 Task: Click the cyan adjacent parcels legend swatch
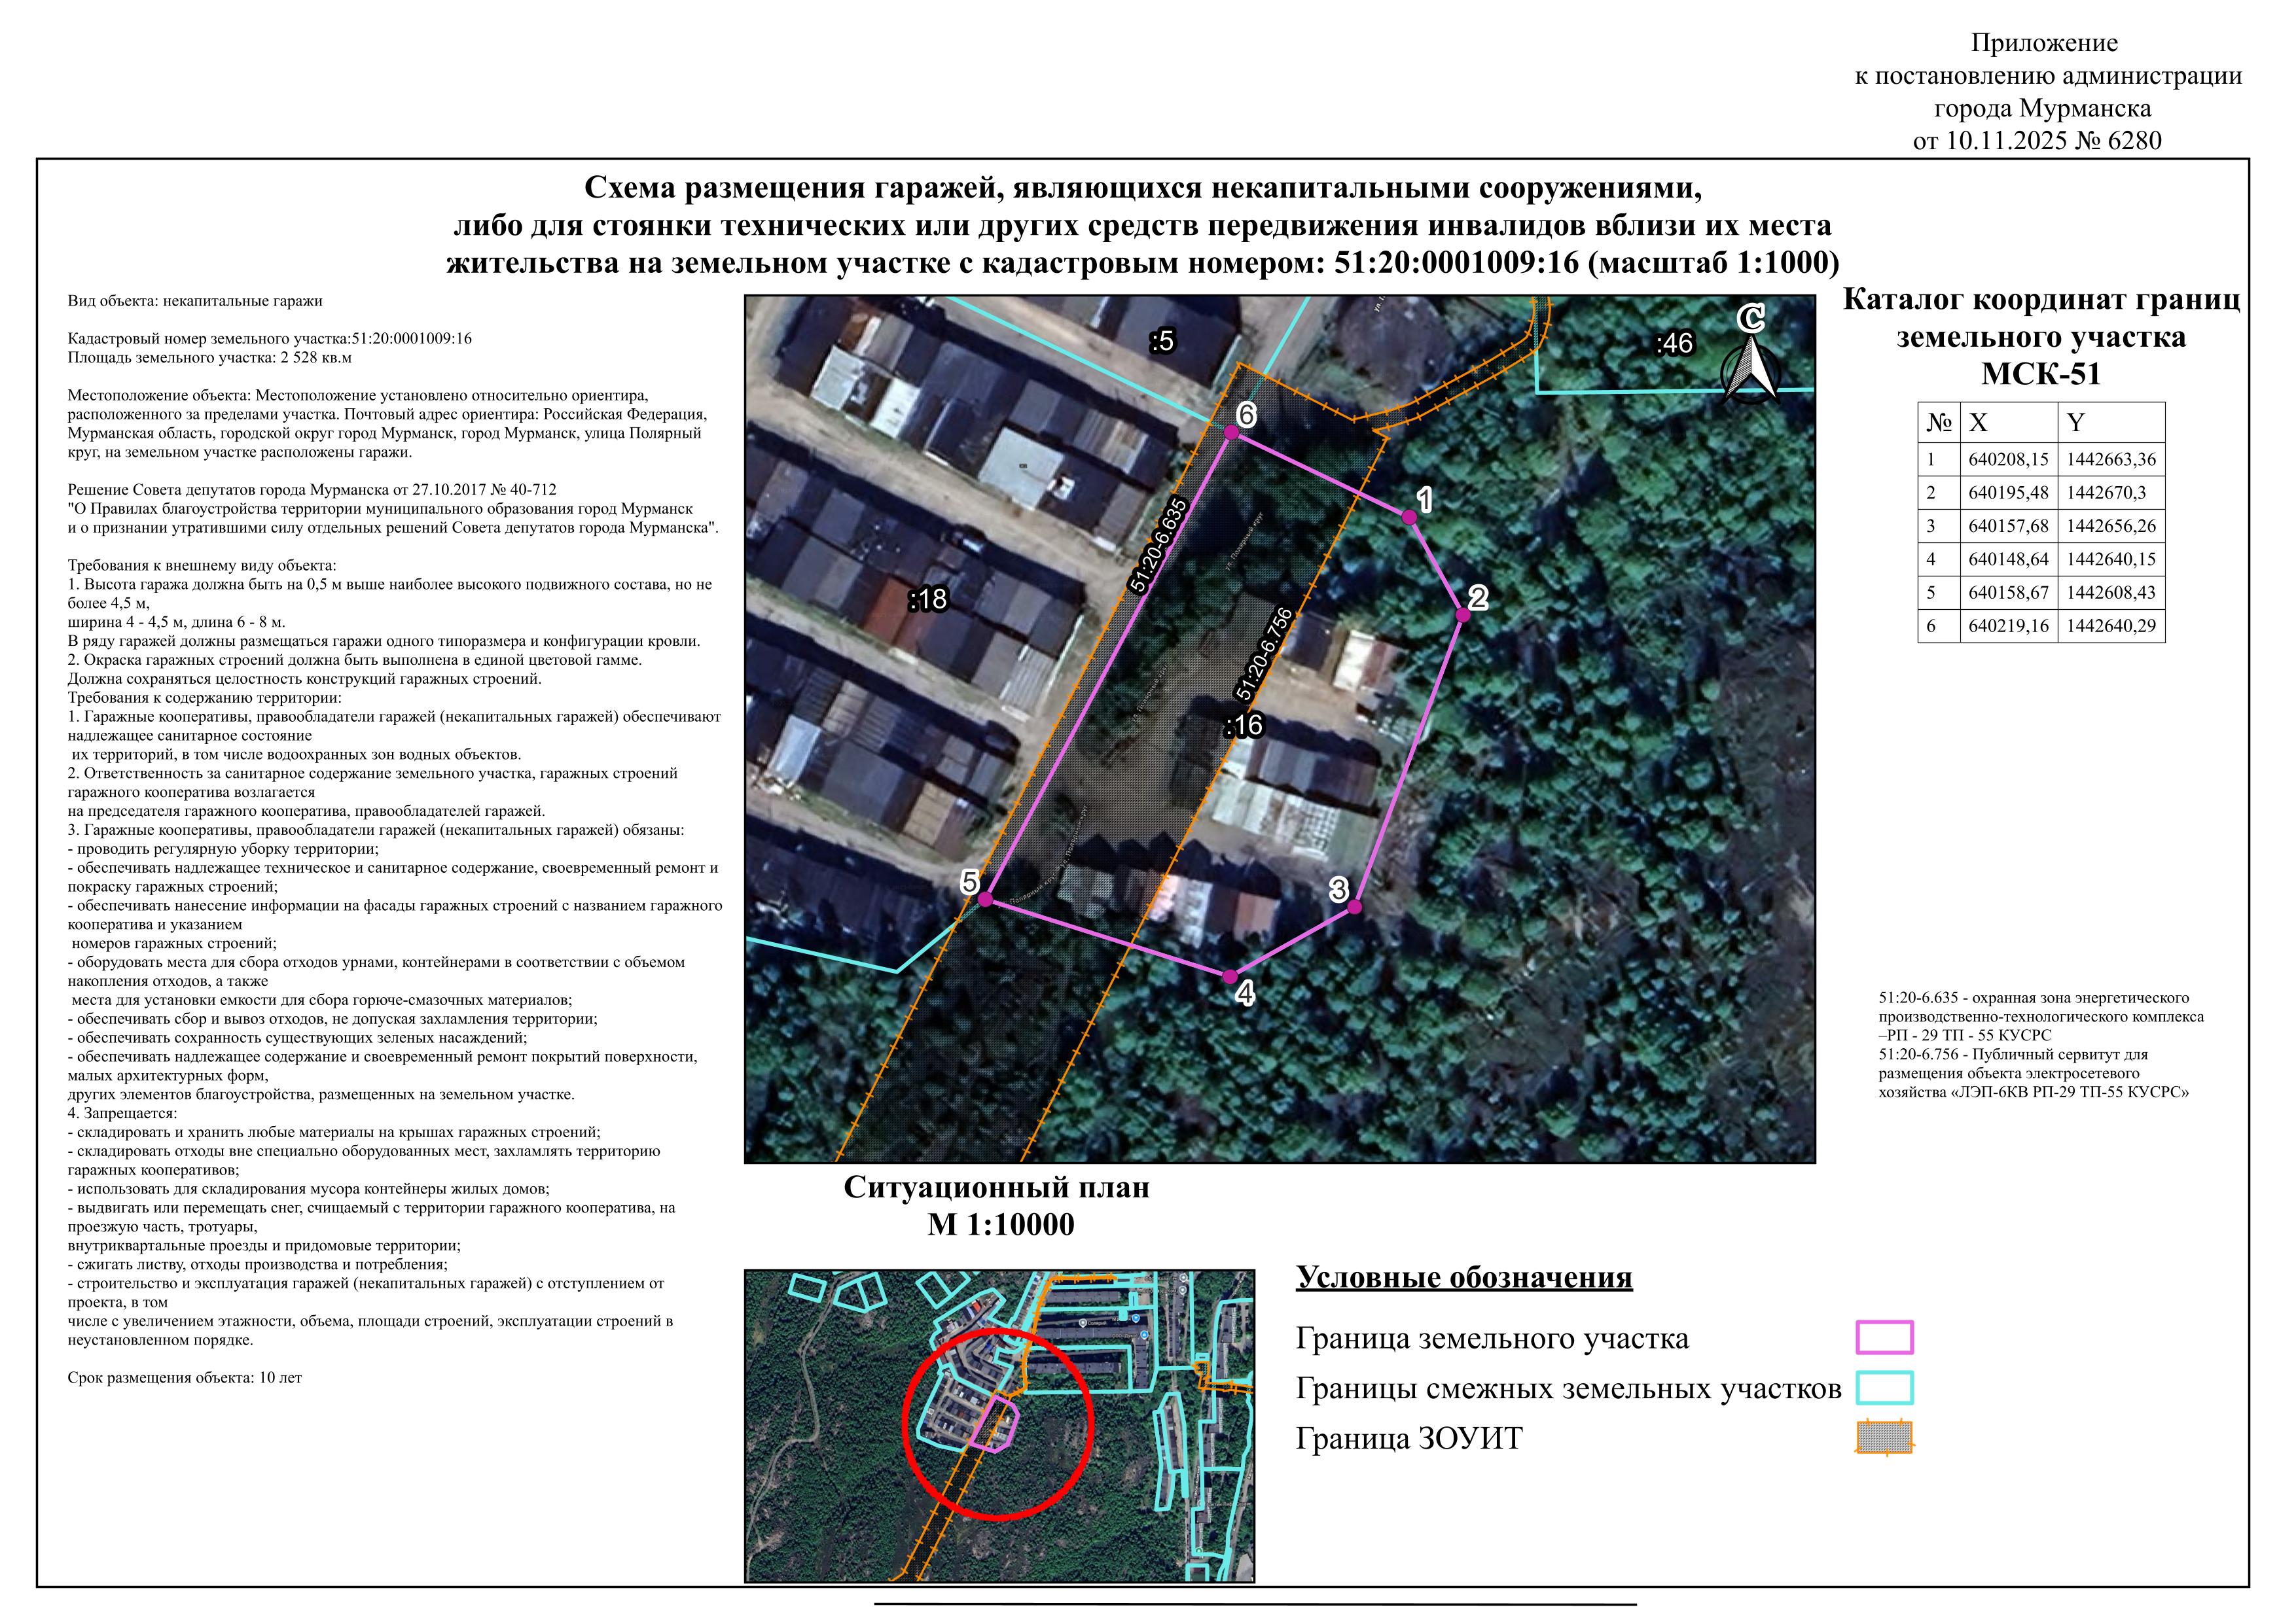coord(1884,1387)
